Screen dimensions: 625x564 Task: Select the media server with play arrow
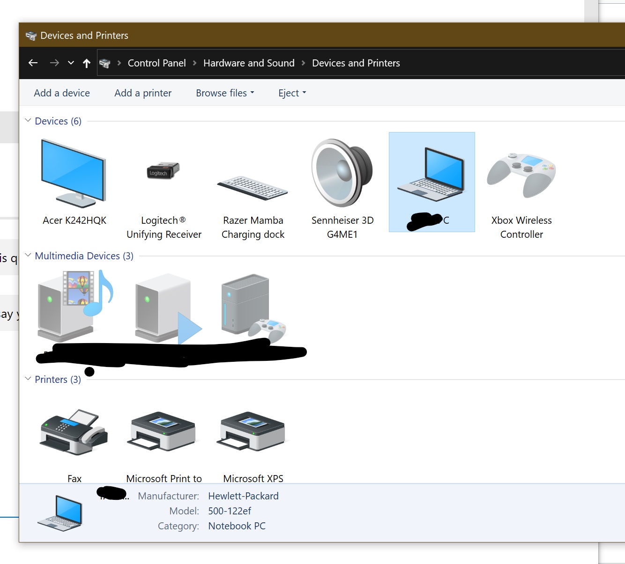tap(168, 308)
